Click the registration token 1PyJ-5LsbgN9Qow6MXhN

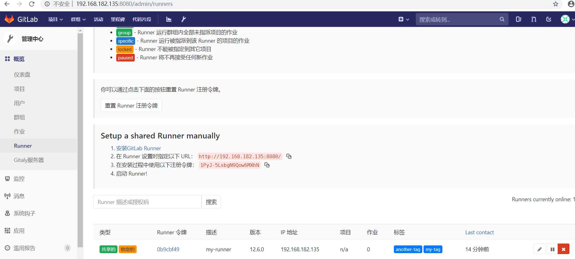tap(230, 165)
